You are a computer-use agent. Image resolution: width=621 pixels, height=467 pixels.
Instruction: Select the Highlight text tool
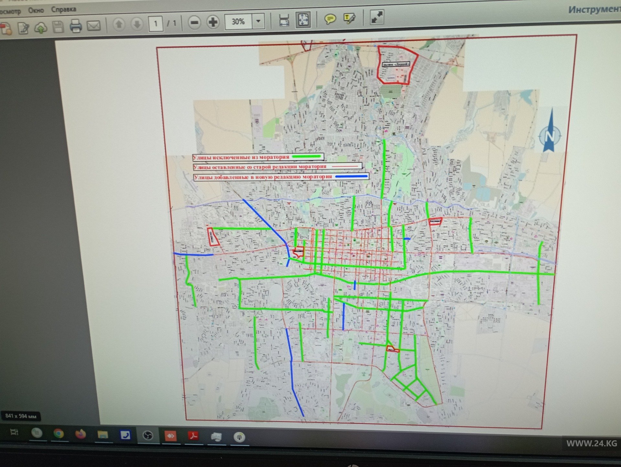pyautogui.click(x=350, y=18)
